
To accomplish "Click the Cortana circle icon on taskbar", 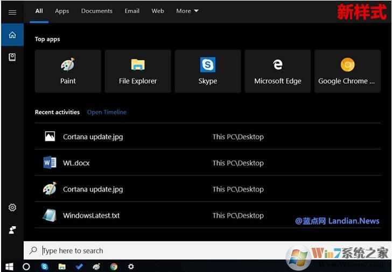I will pyautogui.click(x=26, y=266).
